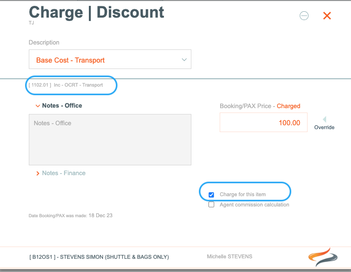Click the Notes - Office heading

coord(62,106)
